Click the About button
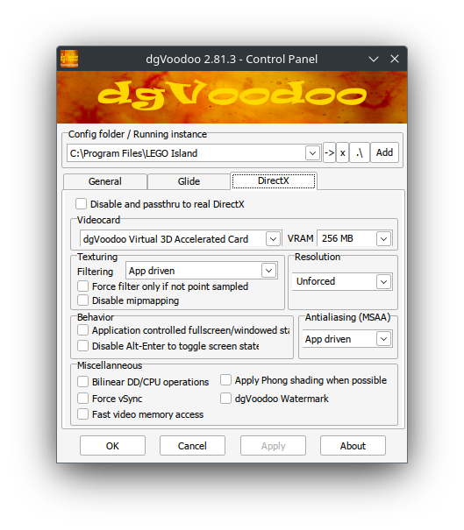Image resolution: width=464 pixels, height=530 pixels. point(353,446)
